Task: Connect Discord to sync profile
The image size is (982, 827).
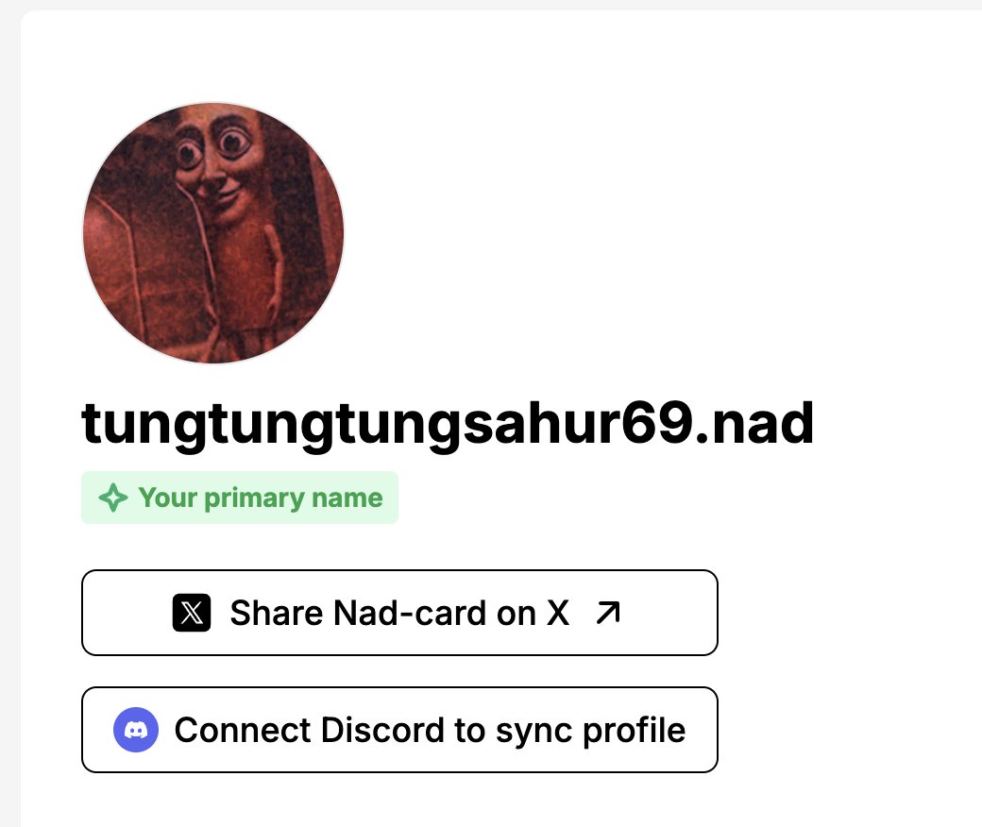Action: coord(399,730)
